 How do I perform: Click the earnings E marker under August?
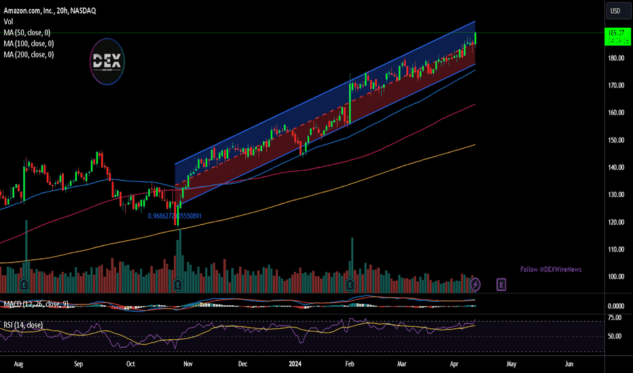pyautogui.click(x=24, y=285)
